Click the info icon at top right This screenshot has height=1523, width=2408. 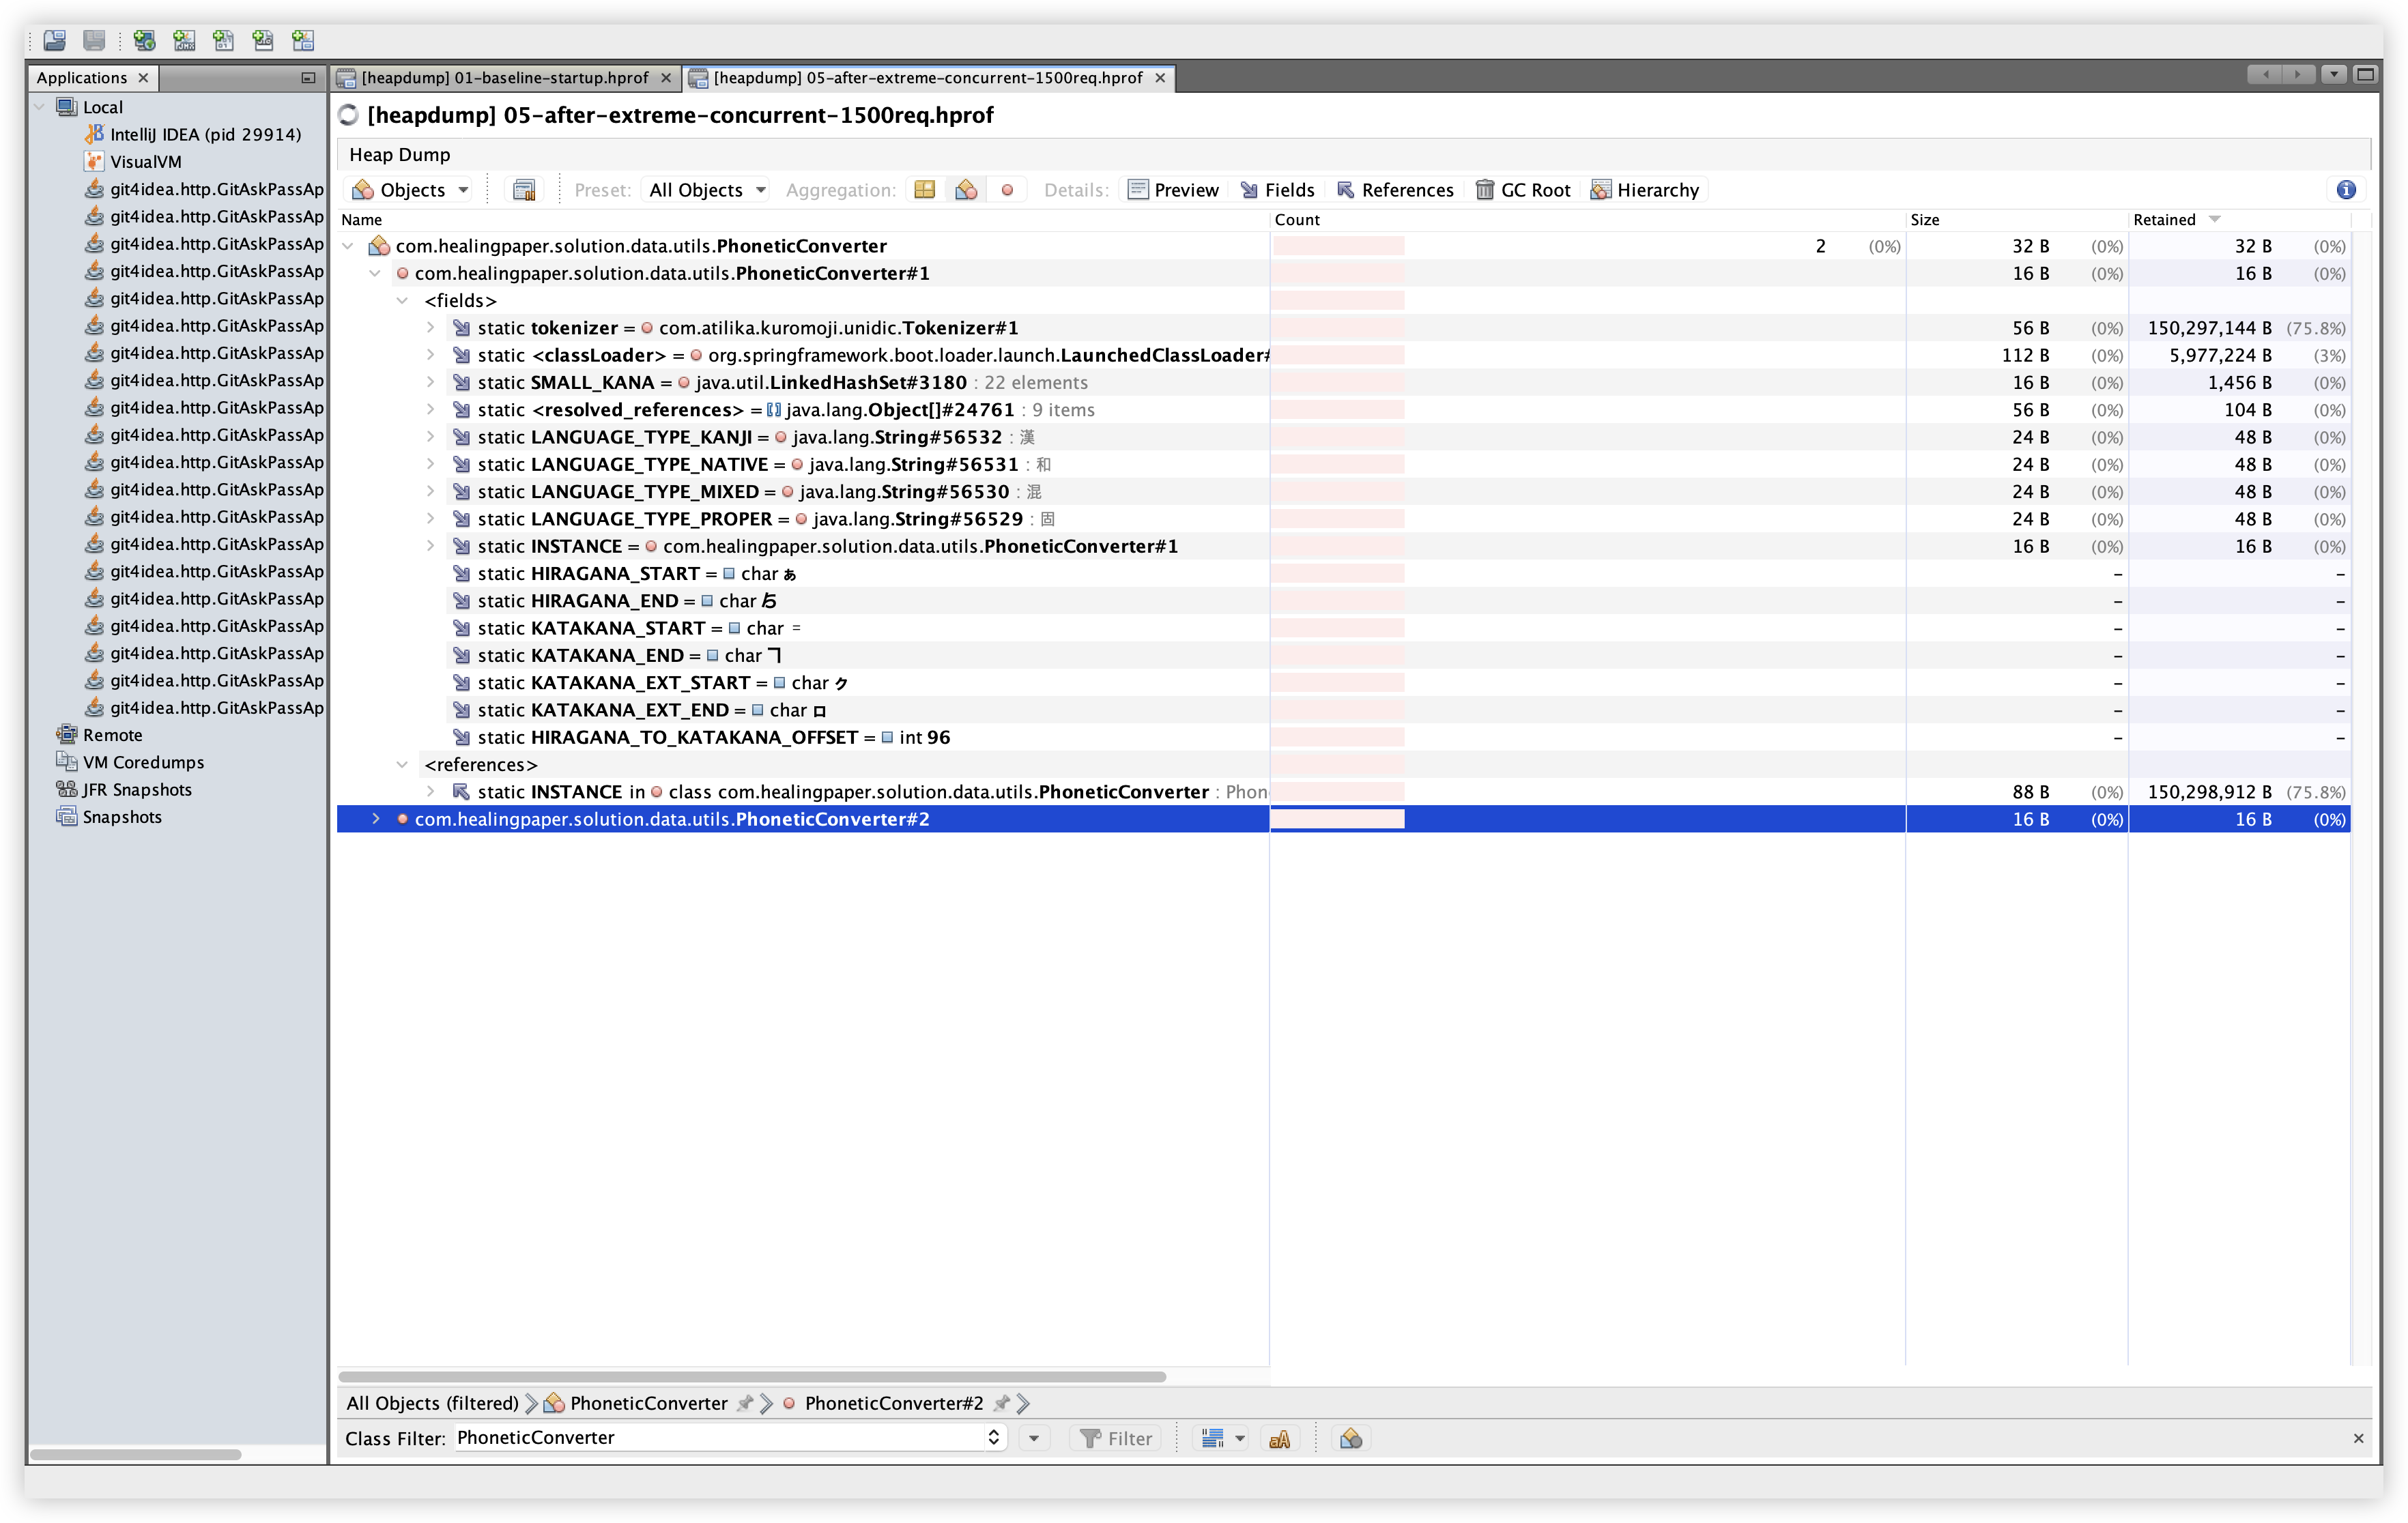pyautogui.click(x=2346, y=190)
